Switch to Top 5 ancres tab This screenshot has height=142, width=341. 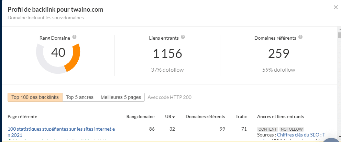pos(80,97)
